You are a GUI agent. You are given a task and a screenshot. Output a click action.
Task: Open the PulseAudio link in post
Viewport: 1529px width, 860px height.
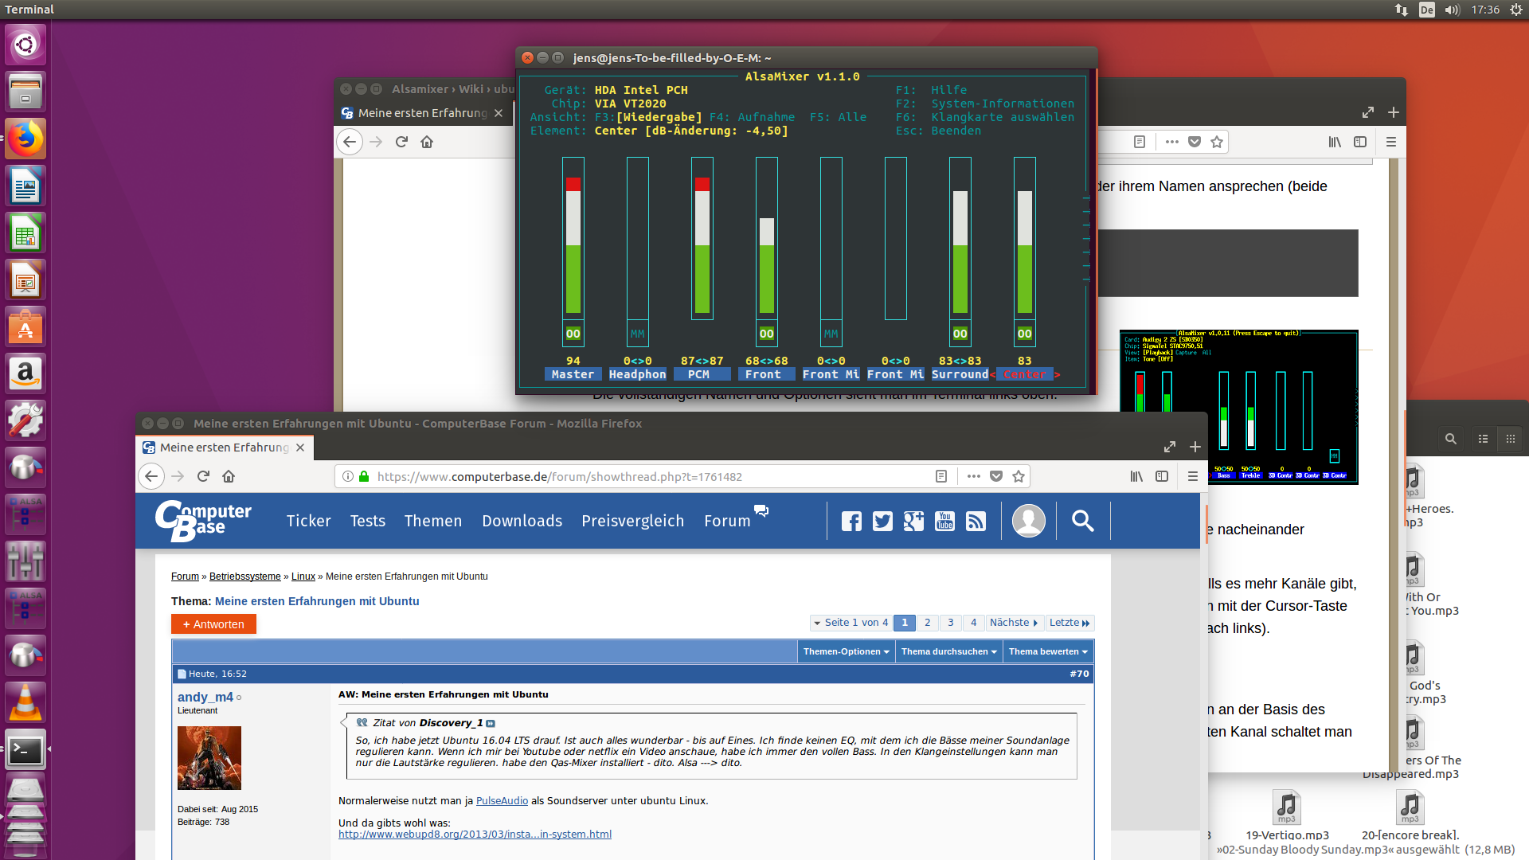coord(502,801)
